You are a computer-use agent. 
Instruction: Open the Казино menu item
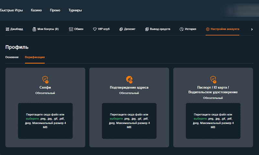36,10
